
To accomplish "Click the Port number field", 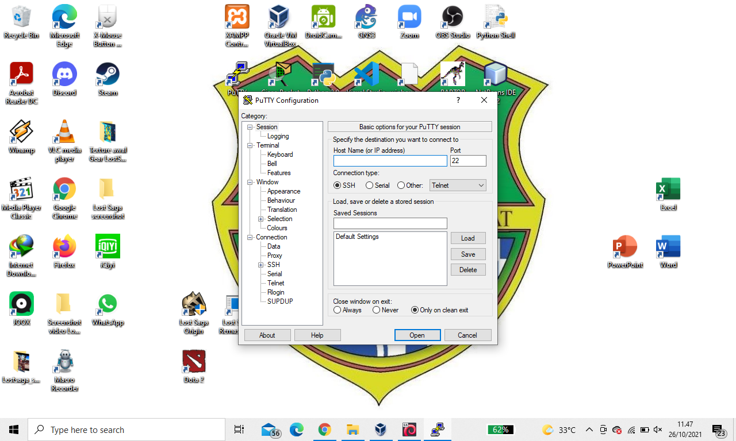I will (468, 161).
